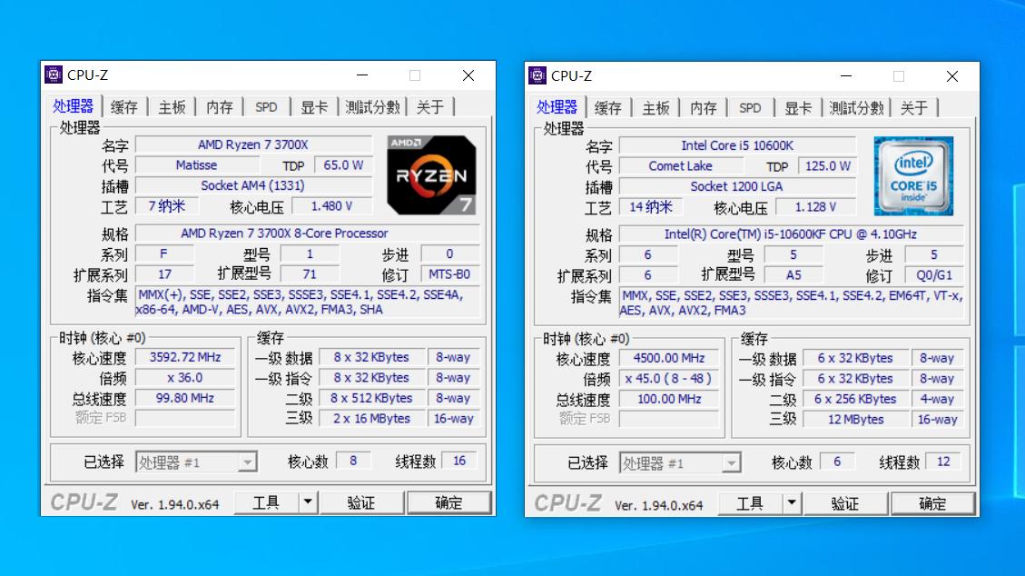Minimize the left CPU-Z window
Viewport: 1025px width, 576px height.
[x=362, y=75]
